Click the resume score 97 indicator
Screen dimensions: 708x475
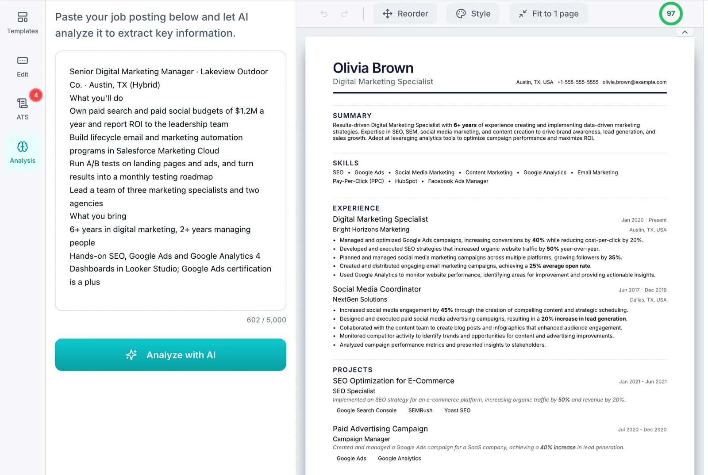(671, 14)
